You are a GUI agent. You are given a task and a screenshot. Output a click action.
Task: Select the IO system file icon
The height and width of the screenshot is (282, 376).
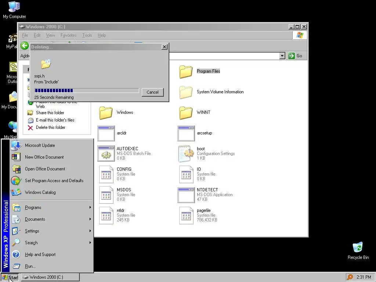(x=186, y=174)
